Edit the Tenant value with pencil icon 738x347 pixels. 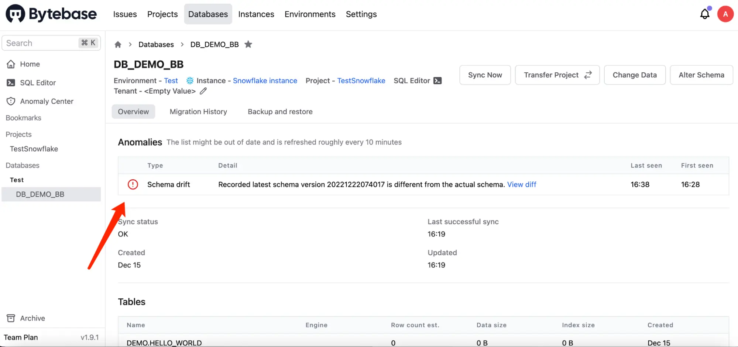[x=203, y=91]
